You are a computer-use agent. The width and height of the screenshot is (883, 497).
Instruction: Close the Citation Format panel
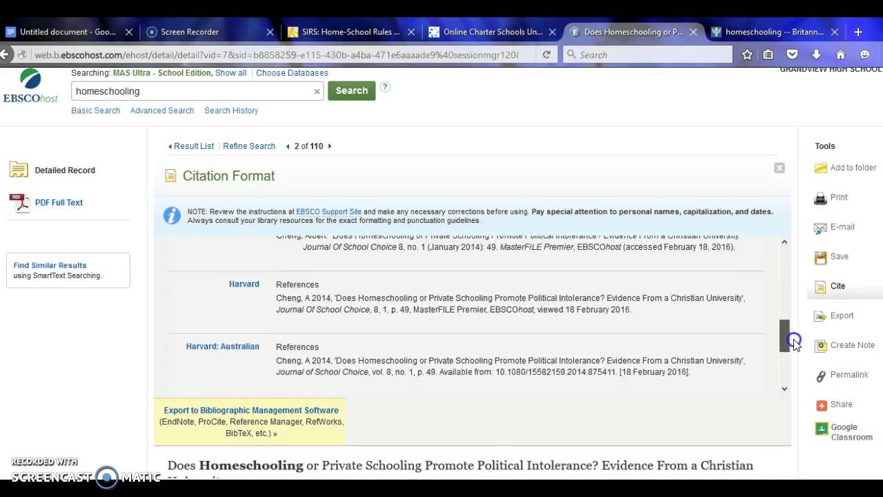(780, 168)
